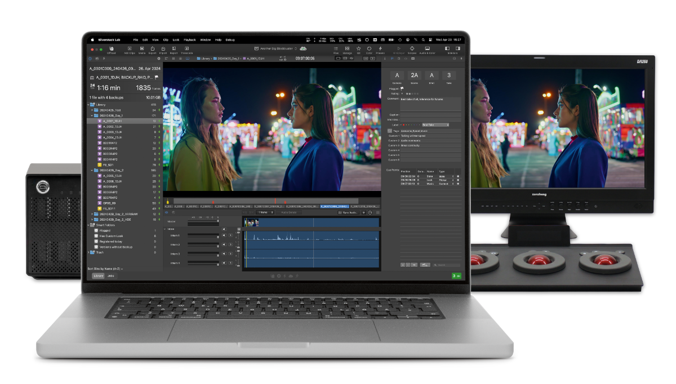Click the Comment text field
Screen dimensions: 676x384
coord(430,103)
